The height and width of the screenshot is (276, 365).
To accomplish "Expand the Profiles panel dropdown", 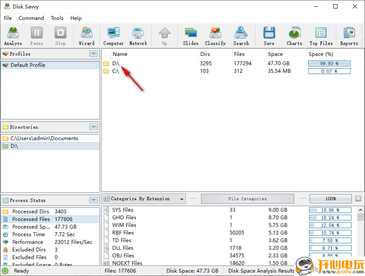I will tap(94, 54).
